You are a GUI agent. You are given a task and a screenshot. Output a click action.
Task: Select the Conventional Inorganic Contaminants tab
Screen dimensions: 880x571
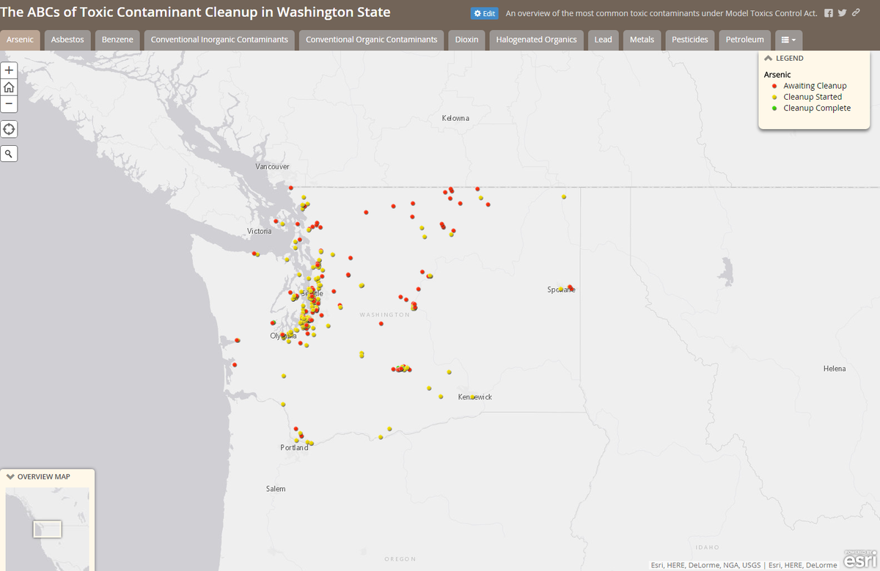(219, 40)
